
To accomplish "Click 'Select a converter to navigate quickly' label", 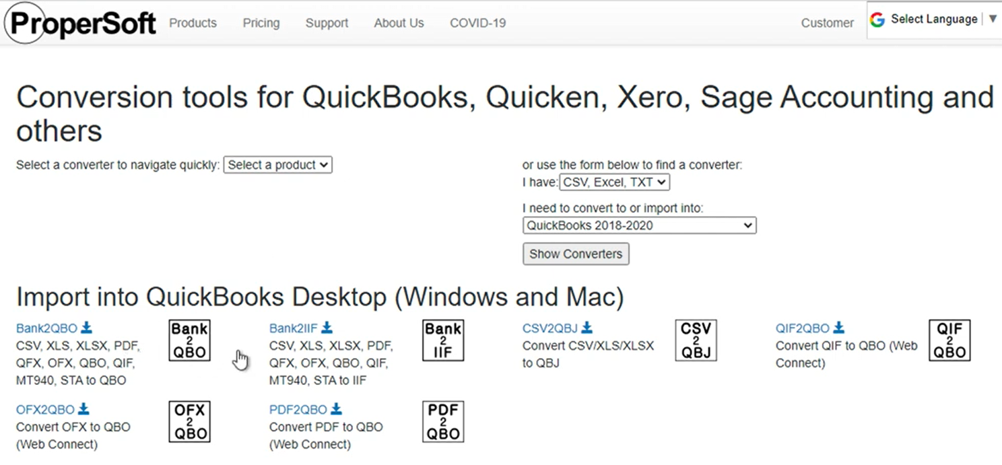I will 118,165.
